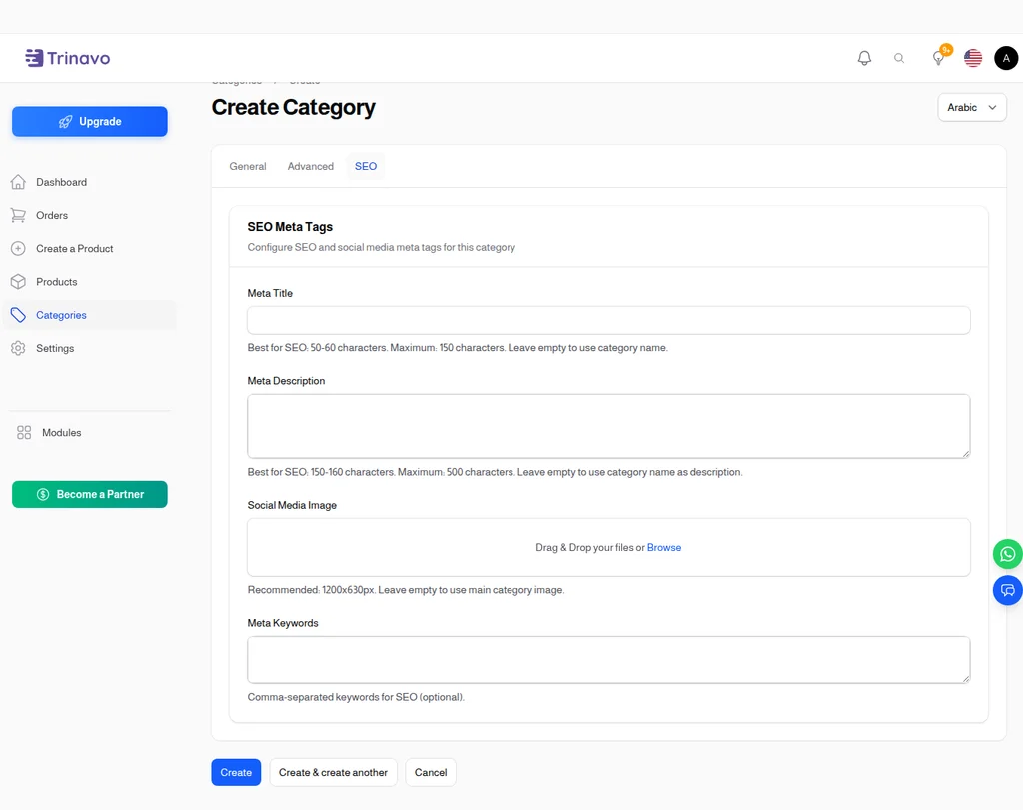The height and width of the screenshot is (810, 1023).
Task: Focus the Meta Title field
Action: click(608, 320)
